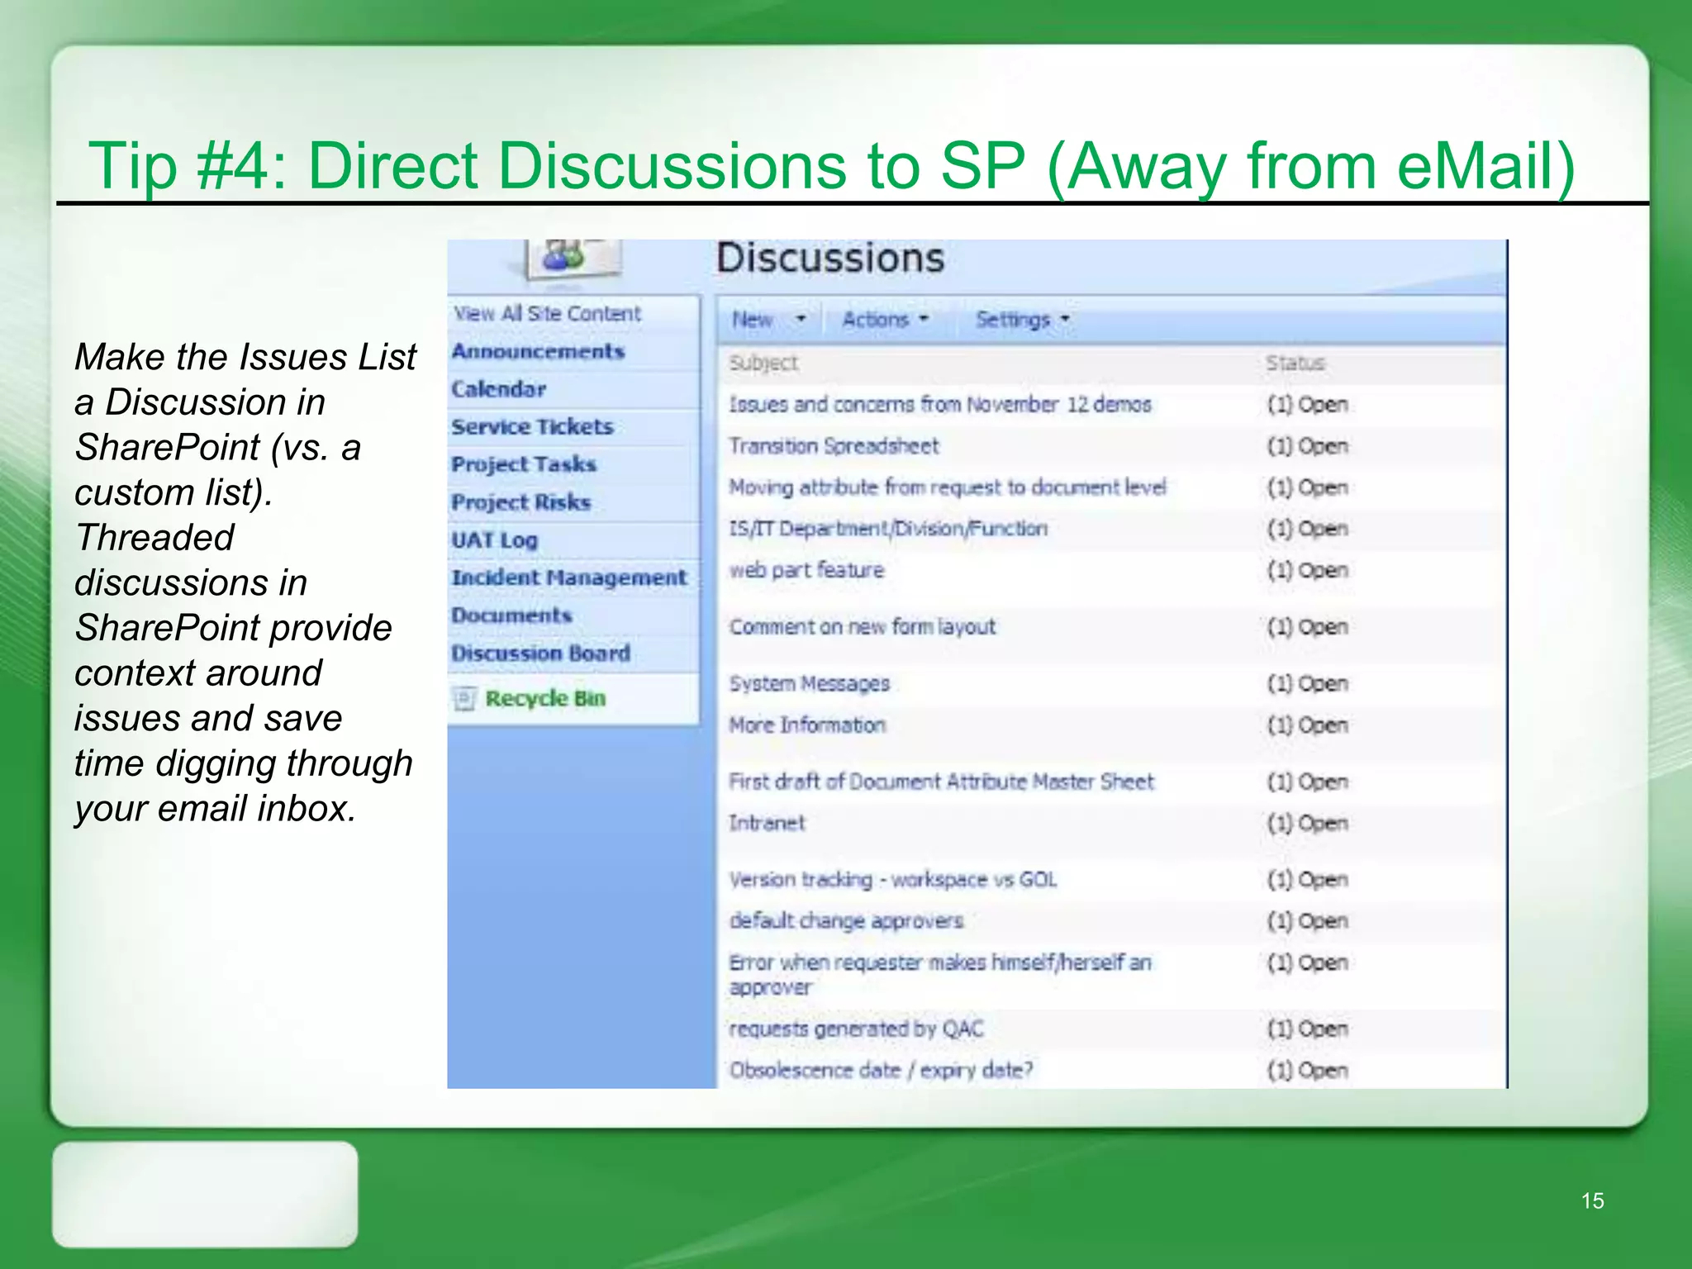Viewport: 1692px width, 1269px height.
Task: Open 'Obsolescence date / expiry date?' discussion
Action: coord(881,1071)
